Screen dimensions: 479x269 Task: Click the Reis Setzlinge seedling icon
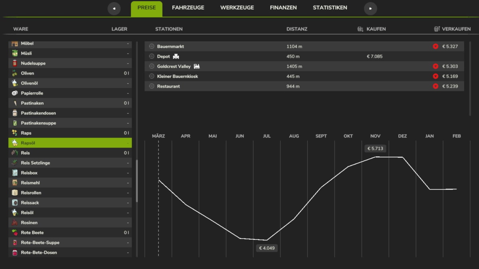point(15,163)
